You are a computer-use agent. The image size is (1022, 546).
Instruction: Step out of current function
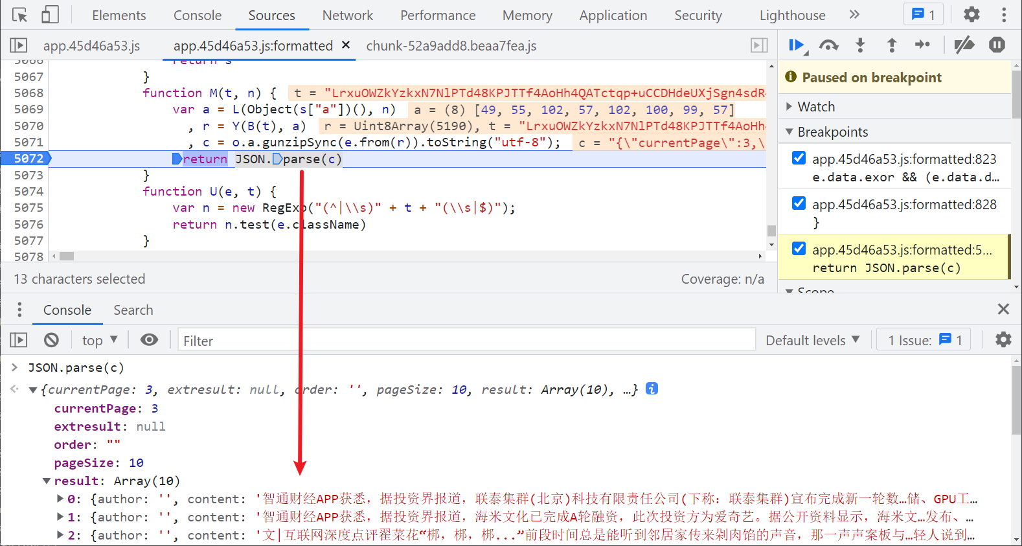coord(892,45)
